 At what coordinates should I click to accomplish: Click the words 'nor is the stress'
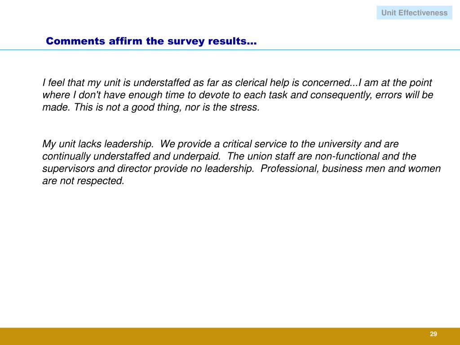coord(222,107)
